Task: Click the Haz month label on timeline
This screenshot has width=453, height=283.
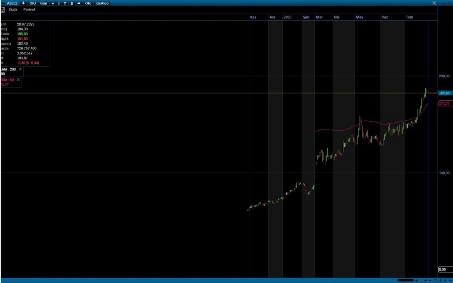Action: [x=385, y=17]
